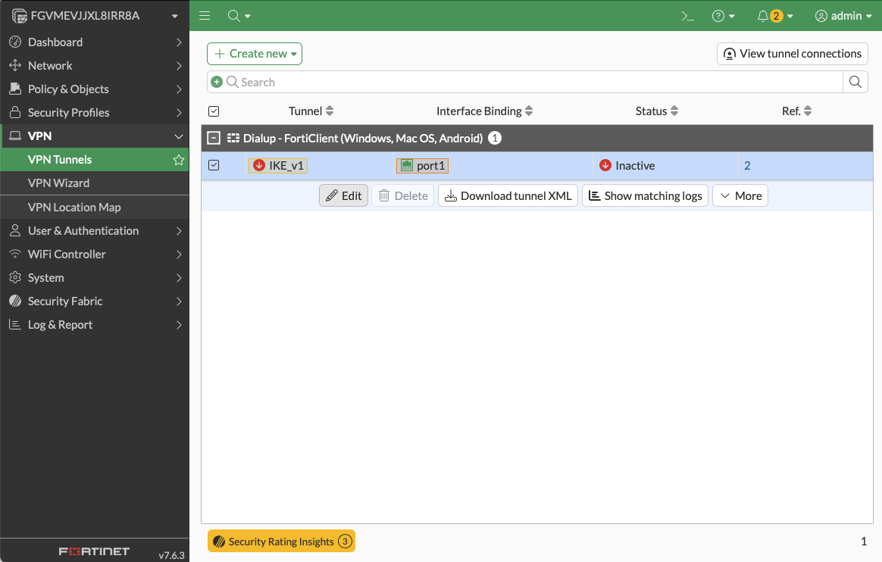Toggle the select-all checkbox in table header
This screenshot has width=882, height=562.
coord(214,111)
